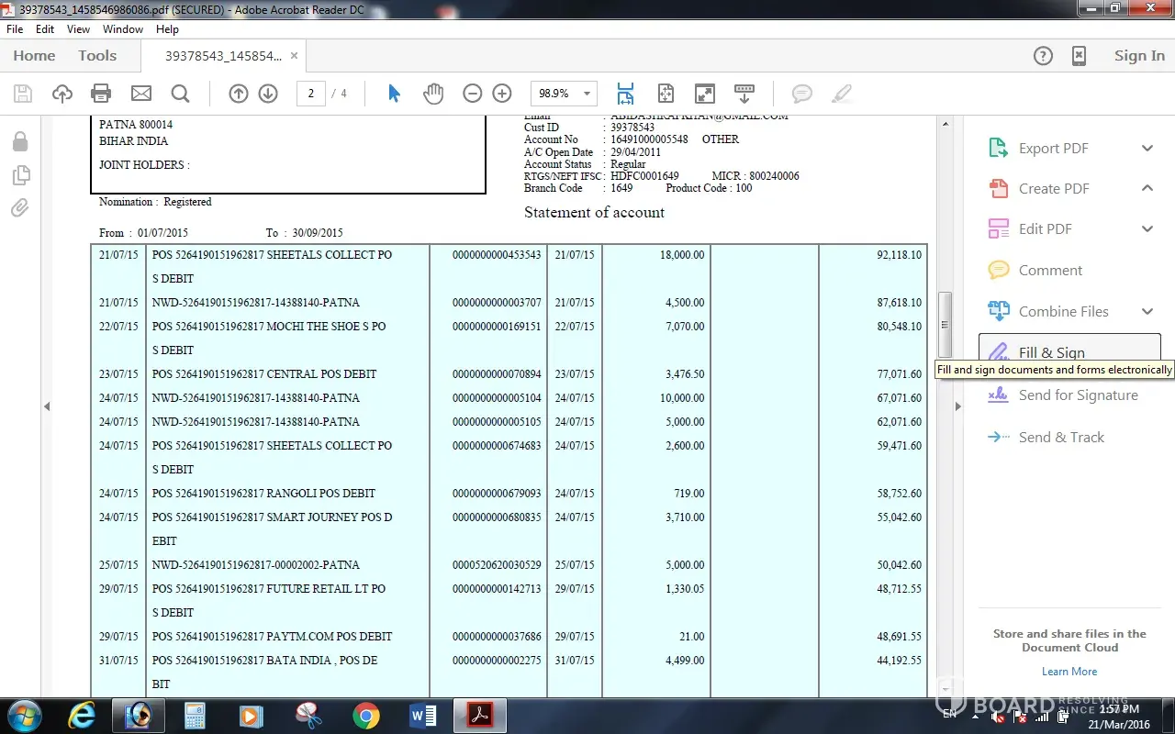This screenshot has height=734, width=1175.
Task: Click the Print file icon
Action: 101,94
